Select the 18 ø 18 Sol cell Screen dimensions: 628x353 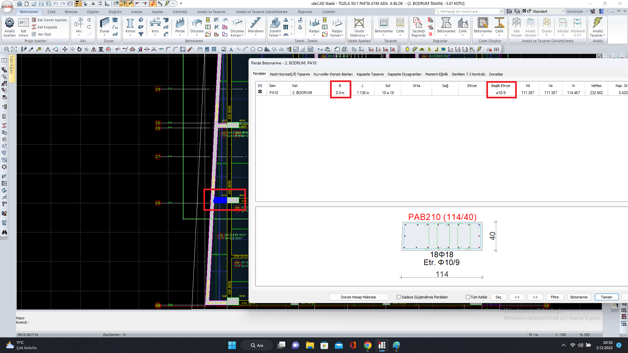tap(388, 93)
